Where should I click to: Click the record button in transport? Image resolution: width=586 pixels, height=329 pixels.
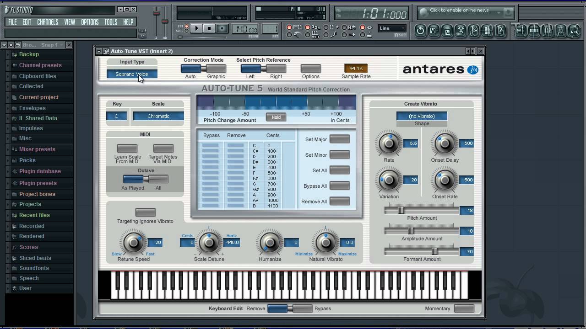coord(222,28)
